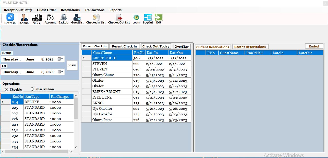328x158 pixels.
Task: Select guest row EKNG
Action: [136, 103]
